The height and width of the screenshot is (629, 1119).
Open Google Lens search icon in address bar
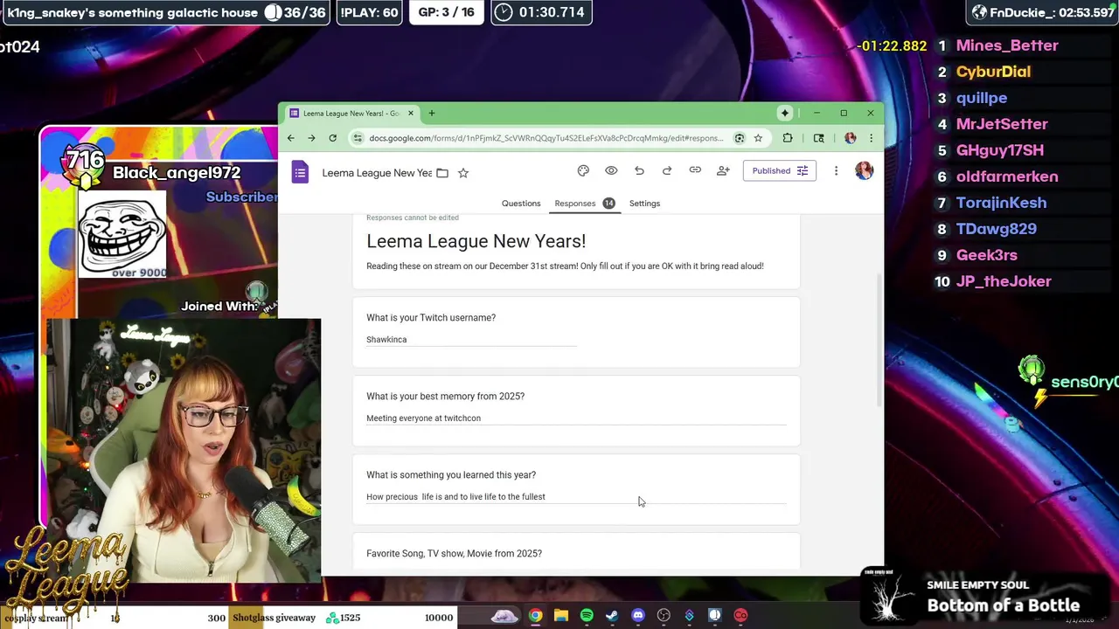pyautogui.click(x=740, y=138)
